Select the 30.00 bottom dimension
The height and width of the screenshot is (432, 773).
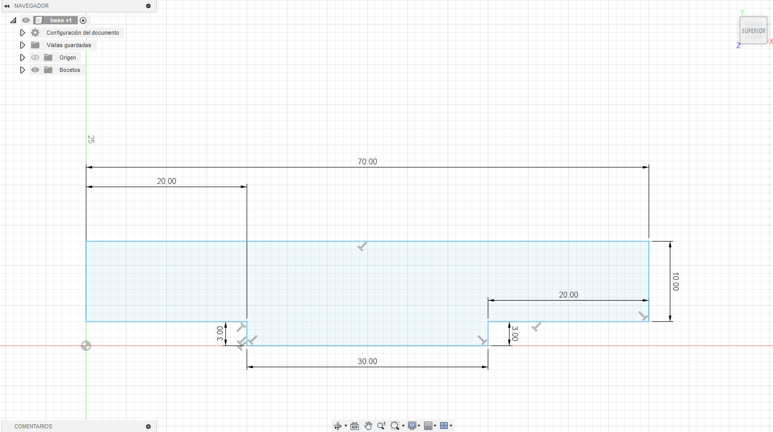[x=368, y=361]
